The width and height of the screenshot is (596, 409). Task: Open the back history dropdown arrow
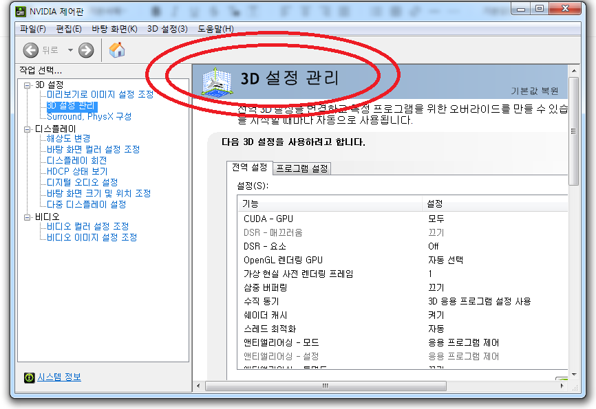(x=70, y=49)
